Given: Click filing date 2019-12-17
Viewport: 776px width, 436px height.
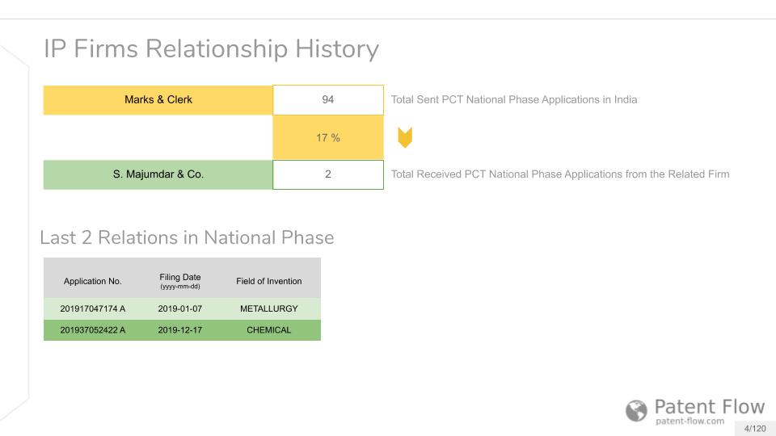Looking at the screenshot, I should coord(180,330).
